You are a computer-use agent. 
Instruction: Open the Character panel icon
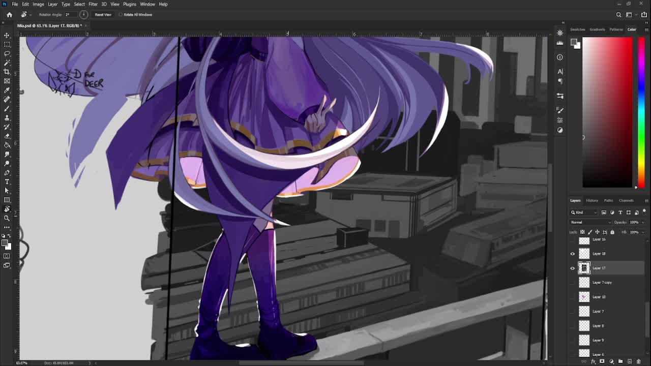(x=560, y=72)
